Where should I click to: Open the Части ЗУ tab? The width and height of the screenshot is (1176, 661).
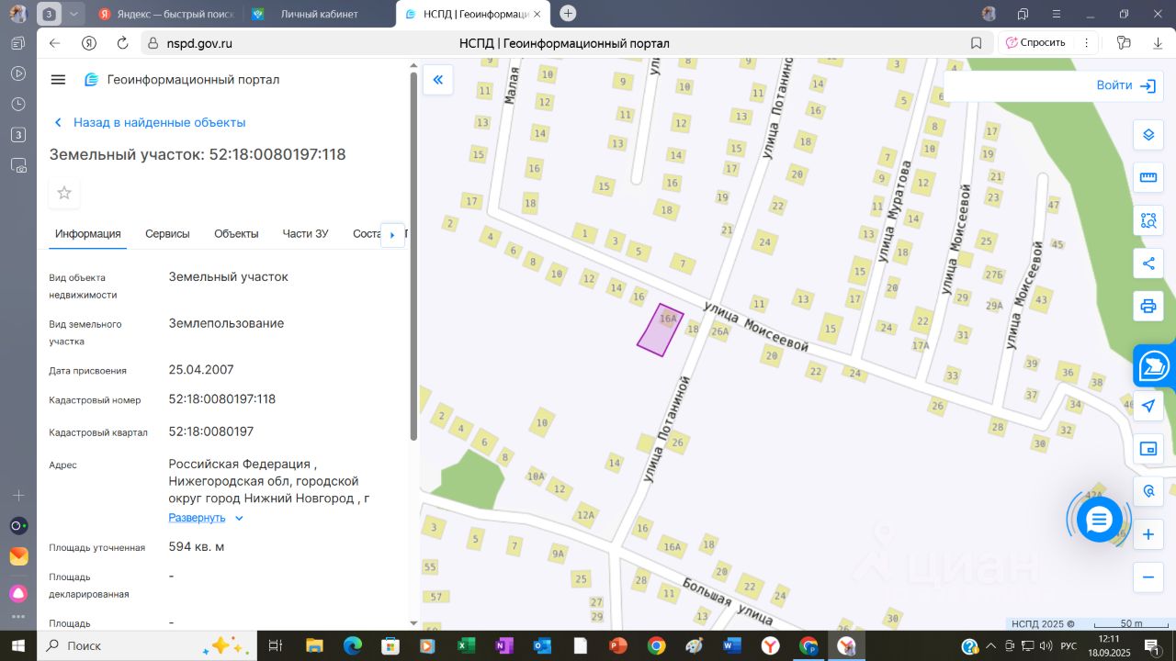[x=305, y=234]
